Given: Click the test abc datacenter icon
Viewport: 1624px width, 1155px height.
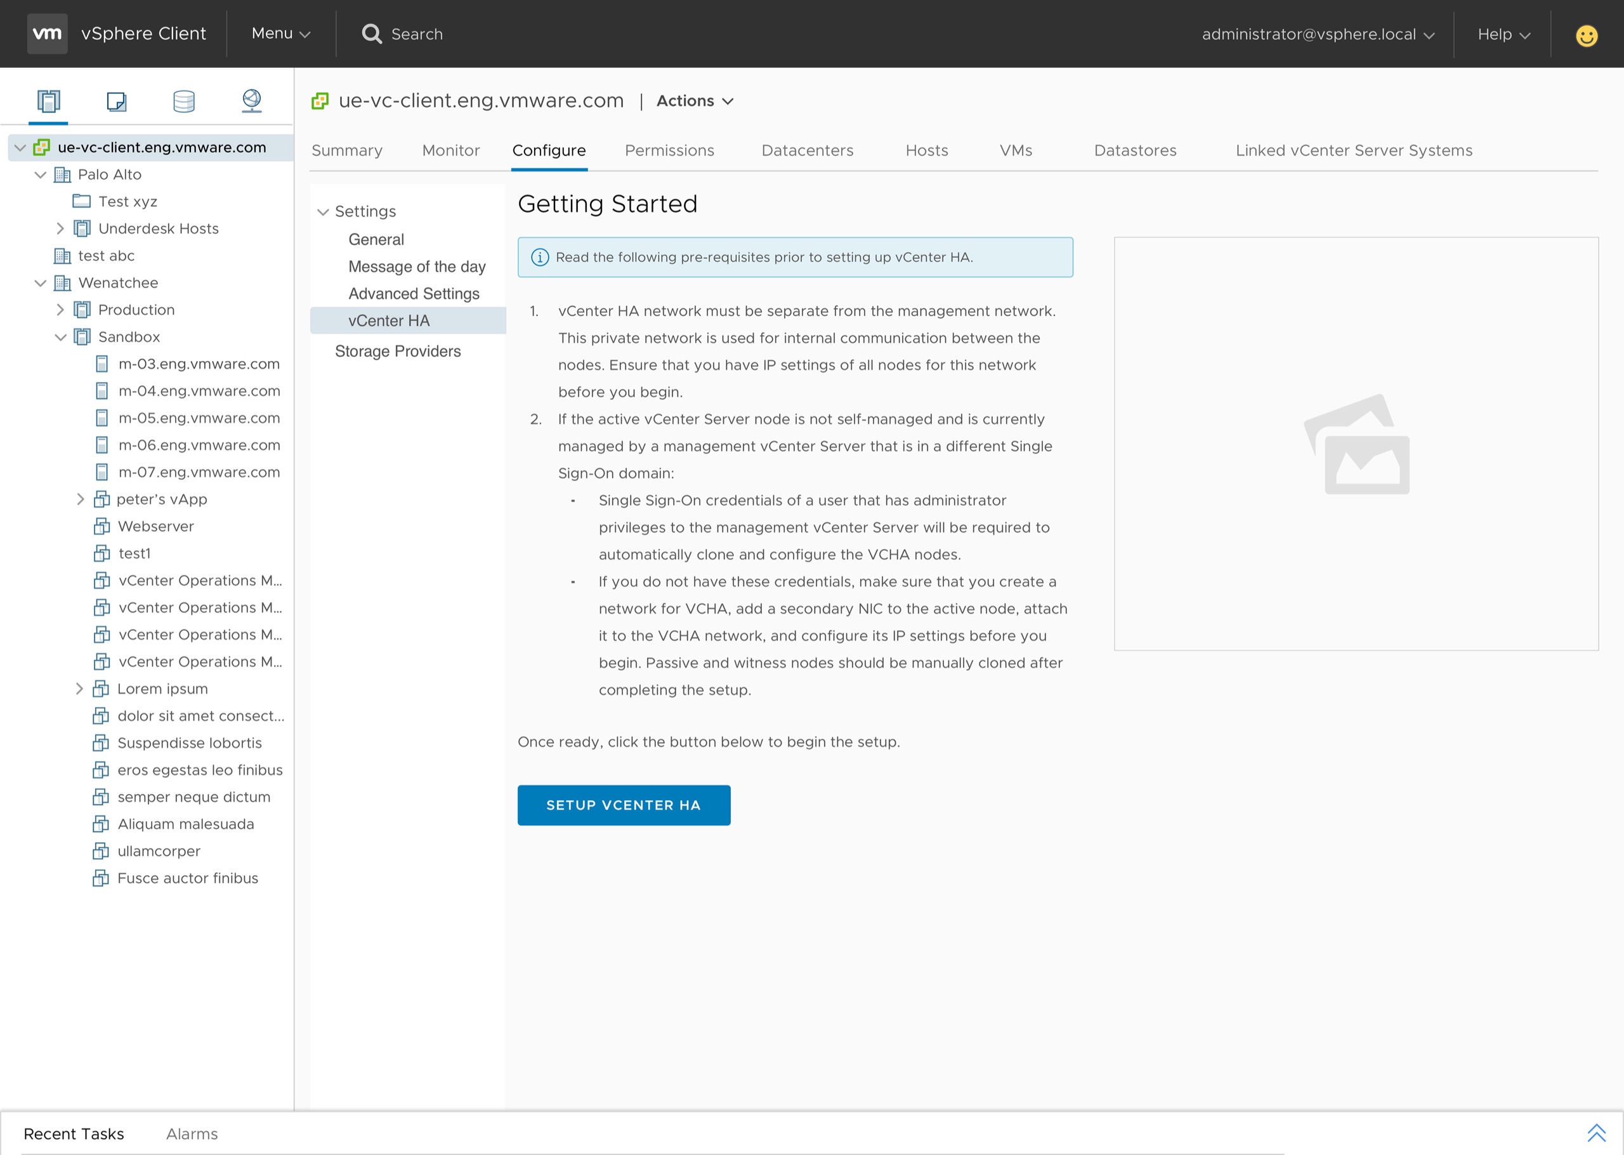Looking at the screenshot, I should pyautogui.click(x=63, y=255).
